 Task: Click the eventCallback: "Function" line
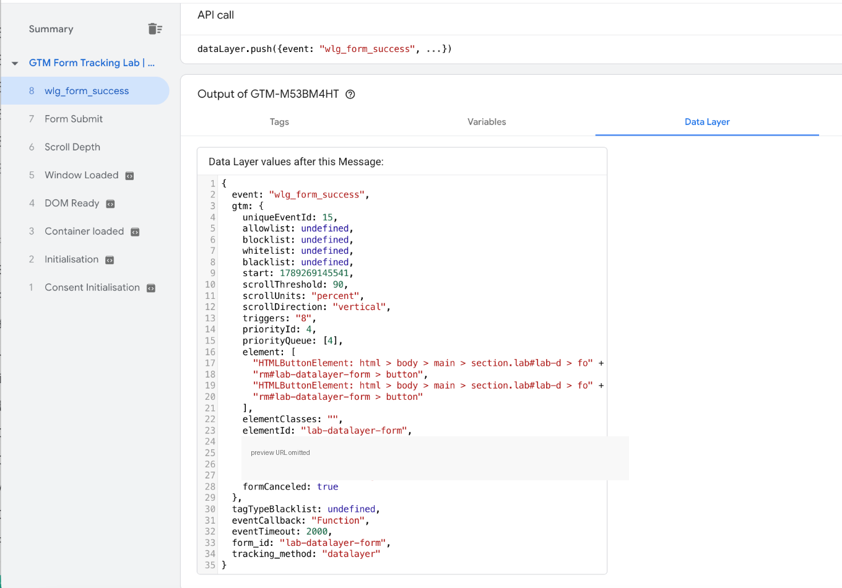click(300, 521)
